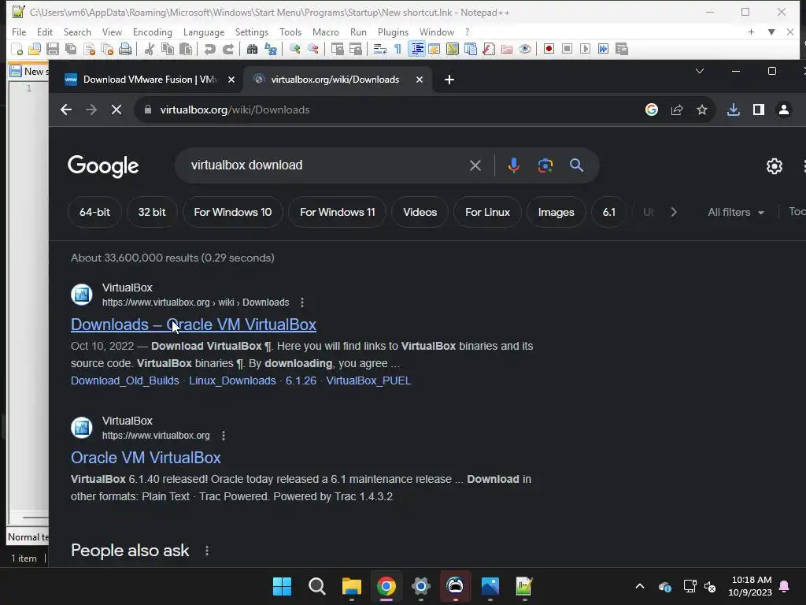Clear the Google search box text
This screenshot has height=605, width=806.
coord(475,165)
